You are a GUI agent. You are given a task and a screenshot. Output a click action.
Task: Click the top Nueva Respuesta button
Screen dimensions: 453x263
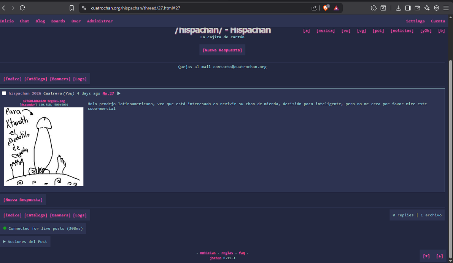pos(222,50)
